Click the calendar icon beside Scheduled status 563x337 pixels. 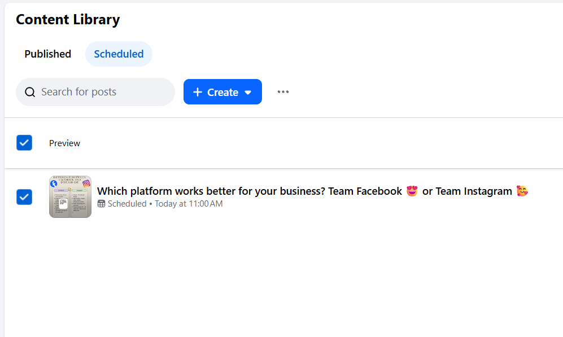[101, 204]
